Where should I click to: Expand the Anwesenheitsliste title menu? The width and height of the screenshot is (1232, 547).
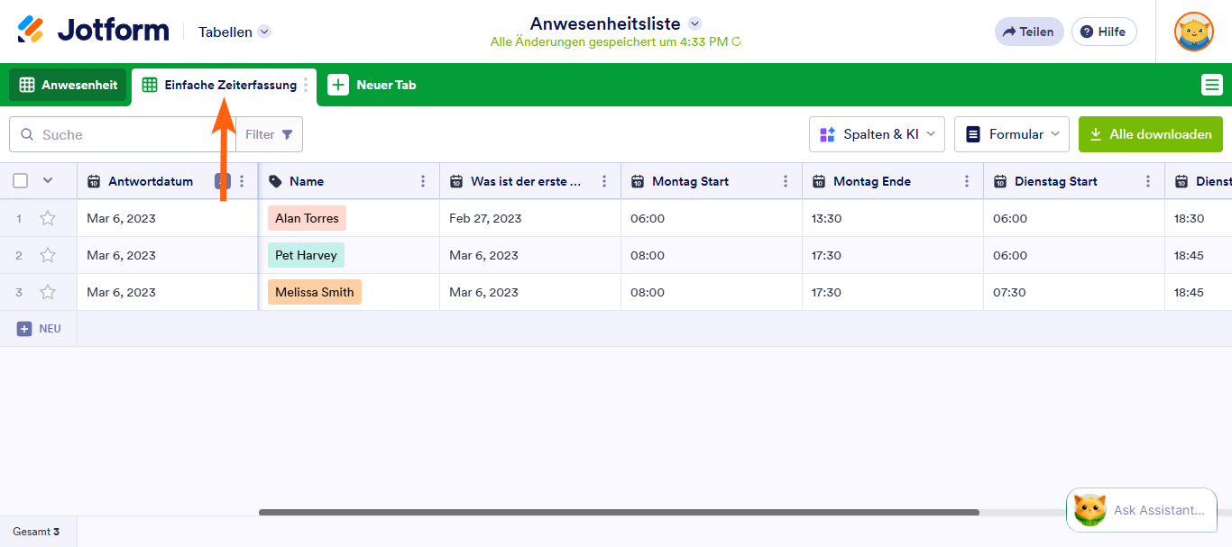[x=694, y=23]
